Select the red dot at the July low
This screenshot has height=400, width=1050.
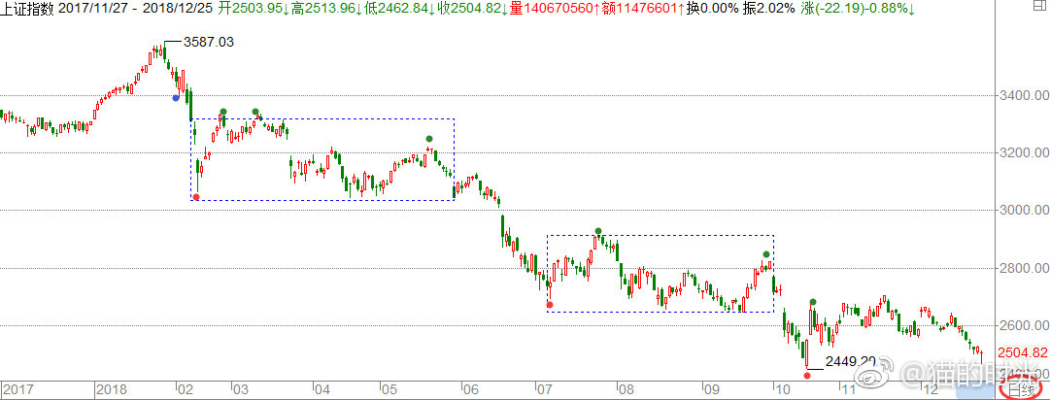(x=550, y=305)
